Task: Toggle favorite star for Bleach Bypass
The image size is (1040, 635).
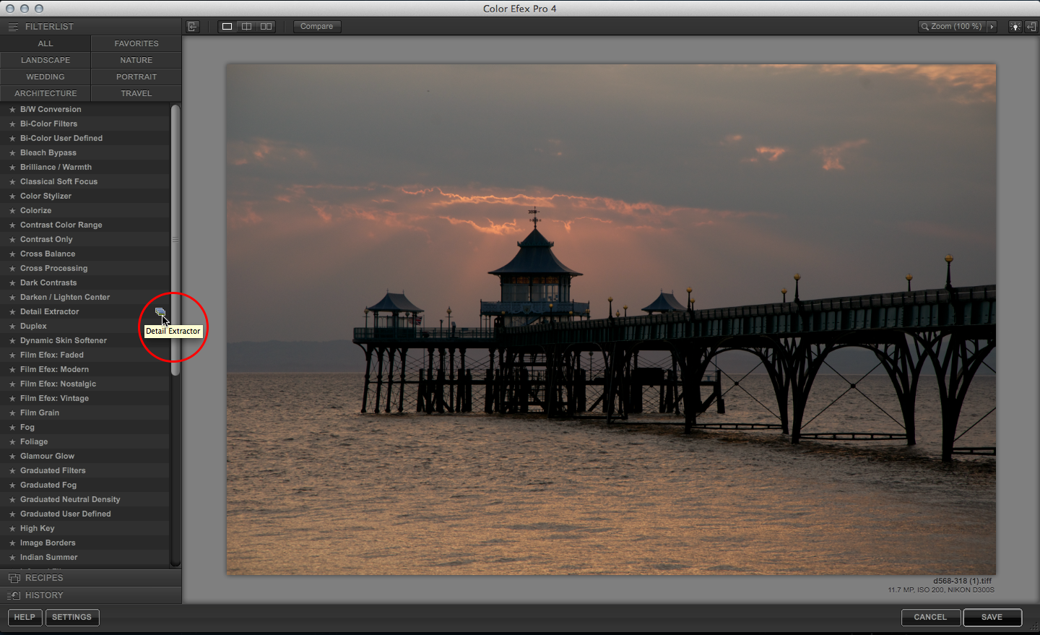Action: point(12,153)
